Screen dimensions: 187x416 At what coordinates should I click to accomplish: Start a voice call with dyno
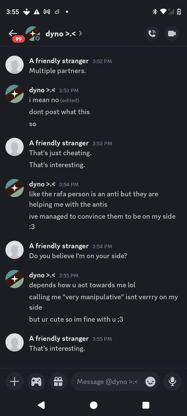pos(152,34)
